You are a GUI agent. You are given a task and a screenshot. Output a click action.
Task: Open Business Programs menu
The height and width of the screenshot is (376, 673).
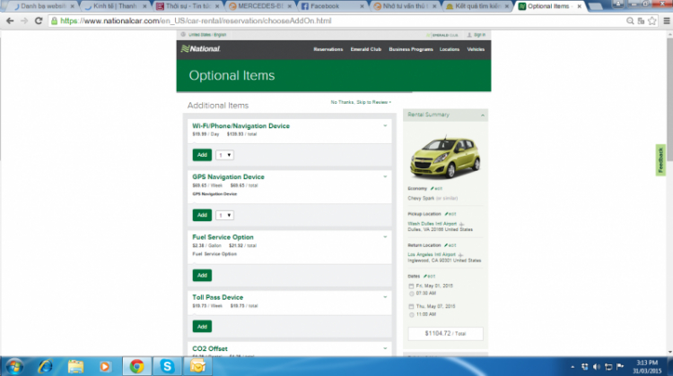pyautogui.click(x=411, y=49)
